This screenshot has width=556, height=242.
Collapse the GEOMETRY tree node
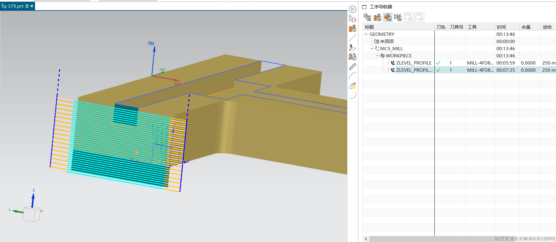[x=366, y=34]
